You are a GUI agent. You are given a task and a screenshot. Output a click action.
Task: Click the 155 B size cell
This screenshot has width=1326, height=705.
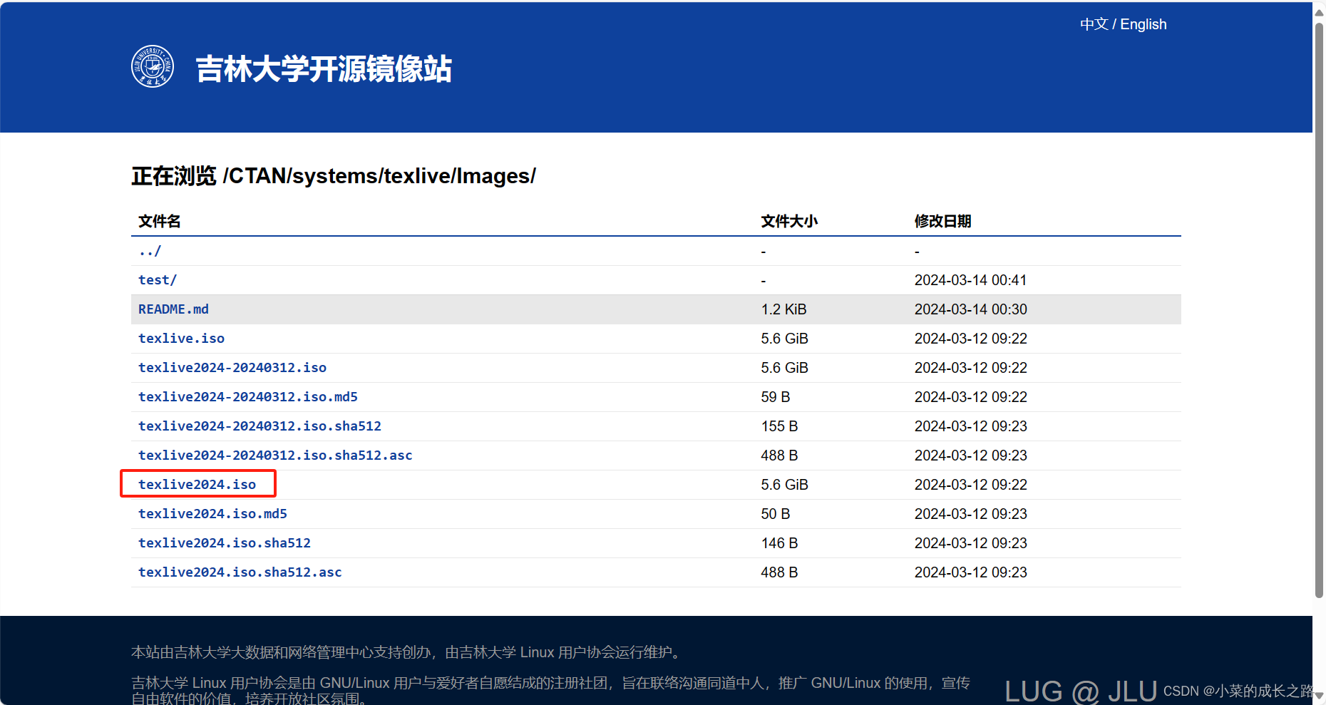click(x=779, y=426)
